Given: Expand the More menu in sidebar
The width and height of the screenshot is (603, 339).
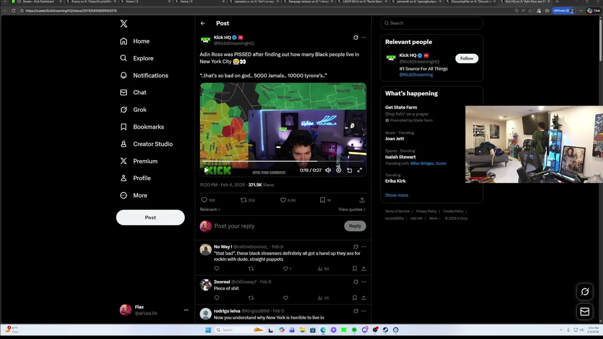Looking at the screenshot, I should point(134,195).
